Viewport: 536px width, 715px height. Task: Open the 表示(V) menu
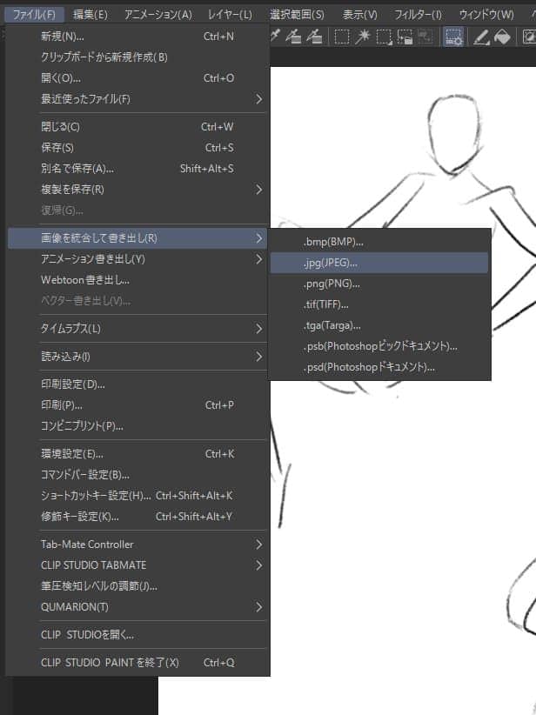tap(360, 15)
